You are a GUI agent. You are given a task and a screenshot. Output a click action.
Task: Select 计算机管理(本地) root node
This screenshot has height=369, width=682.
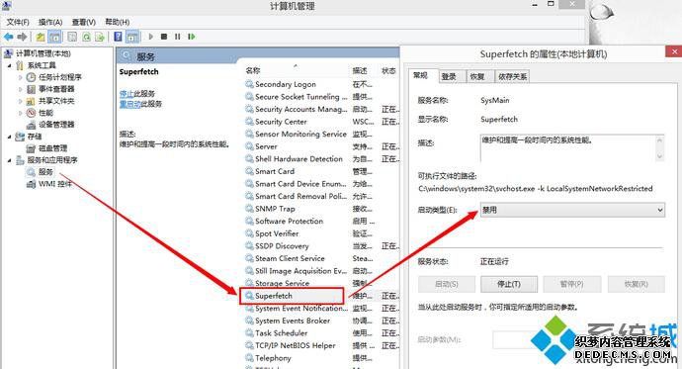point(43,53)
